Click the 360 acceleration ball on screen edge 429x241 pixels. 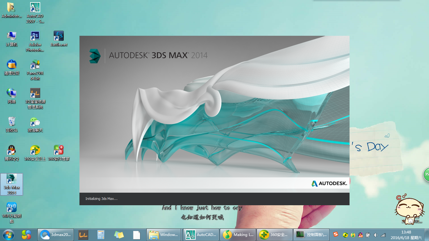[x=426, y=174]
